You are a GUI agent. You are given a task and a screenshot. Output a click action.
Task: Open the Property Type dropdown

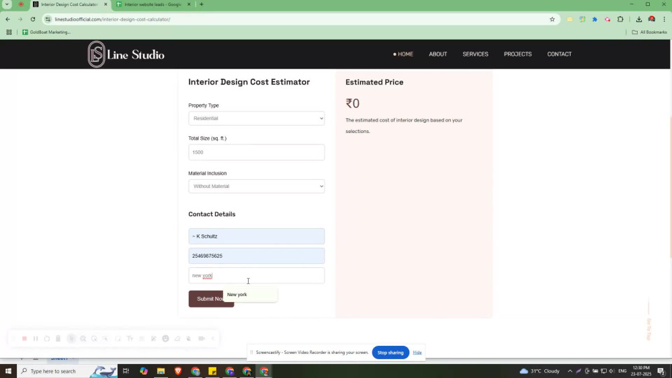coord(256,118)
